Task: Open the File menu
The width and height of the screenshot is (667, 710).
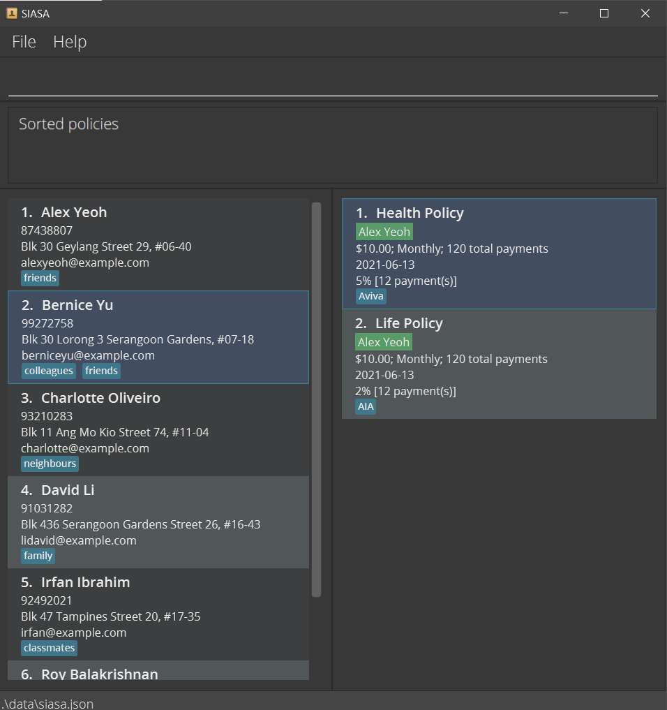Action: point(24,42)
